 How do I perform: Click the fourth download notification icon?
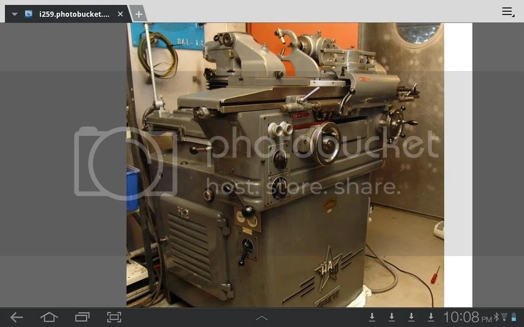pos(431,317)
